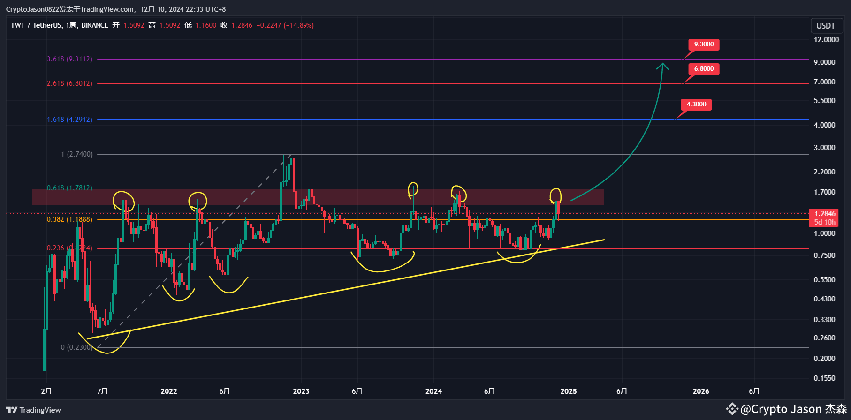The height and width of the screenshot is (420, 851).
Task: Click 12.0000 on the price axis
Action: [x=826, y=40]
